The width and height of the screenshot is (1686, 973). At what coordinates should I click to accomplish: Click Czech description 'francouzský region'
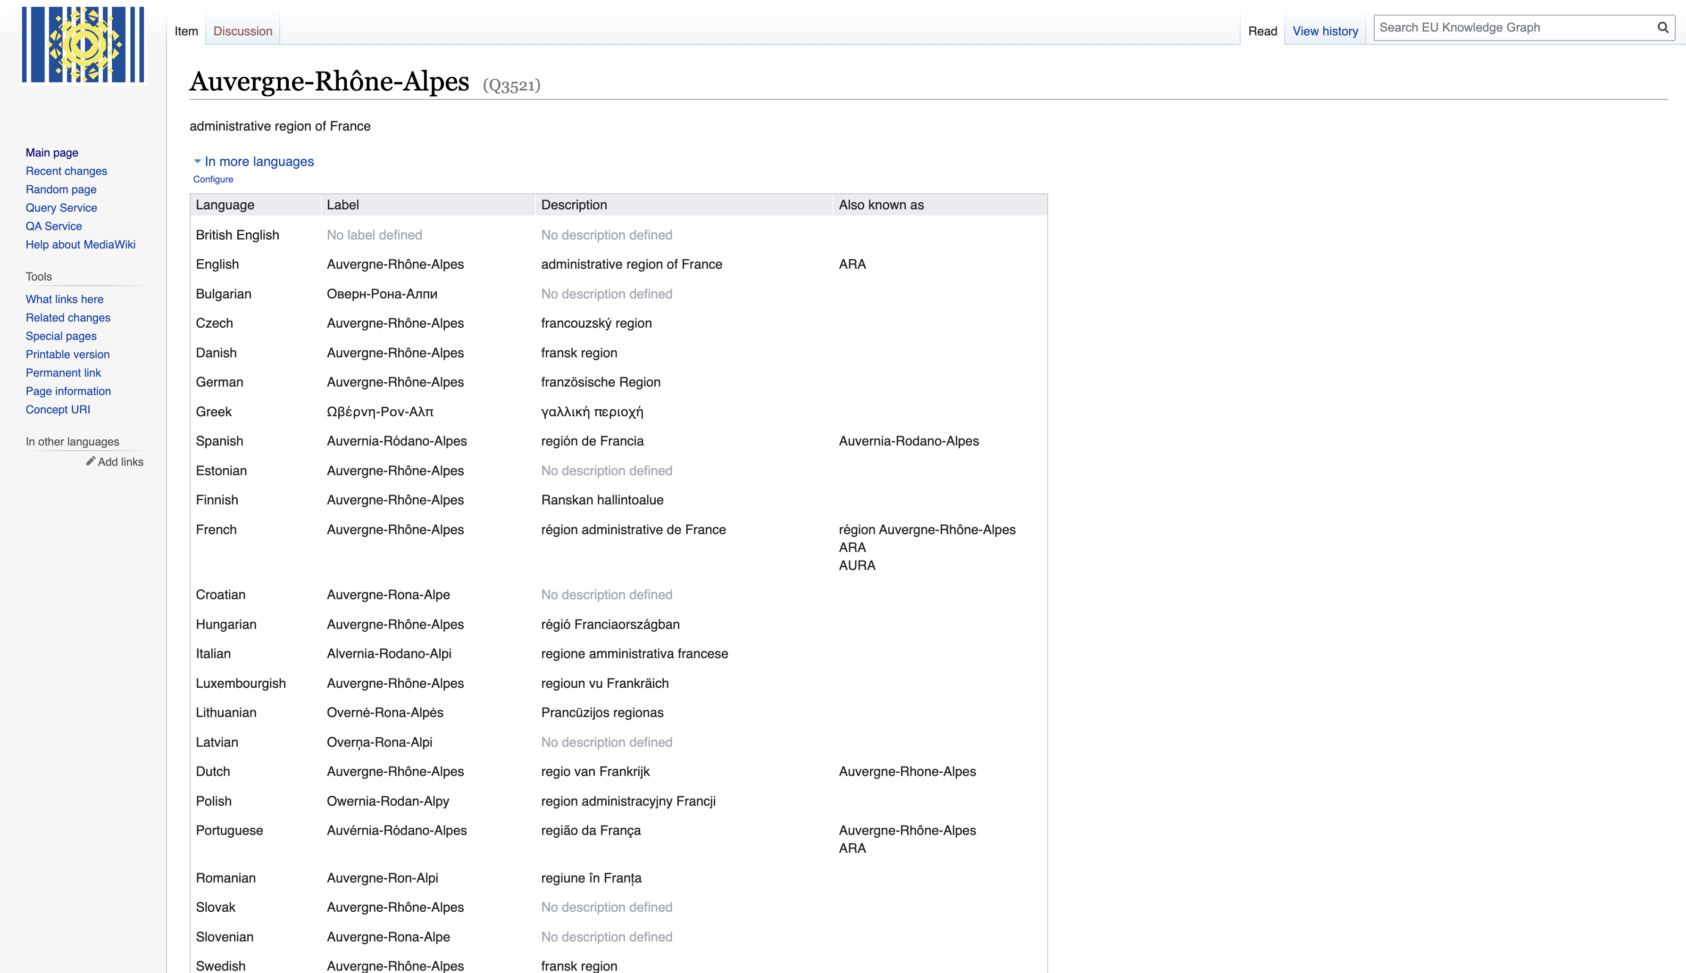(596, 323)
